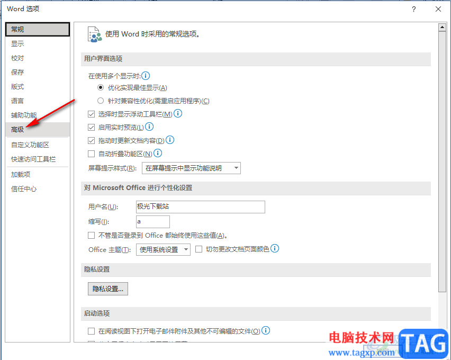
Task: Show info for open attachments in reading view
Action: [x=266, y=331]
